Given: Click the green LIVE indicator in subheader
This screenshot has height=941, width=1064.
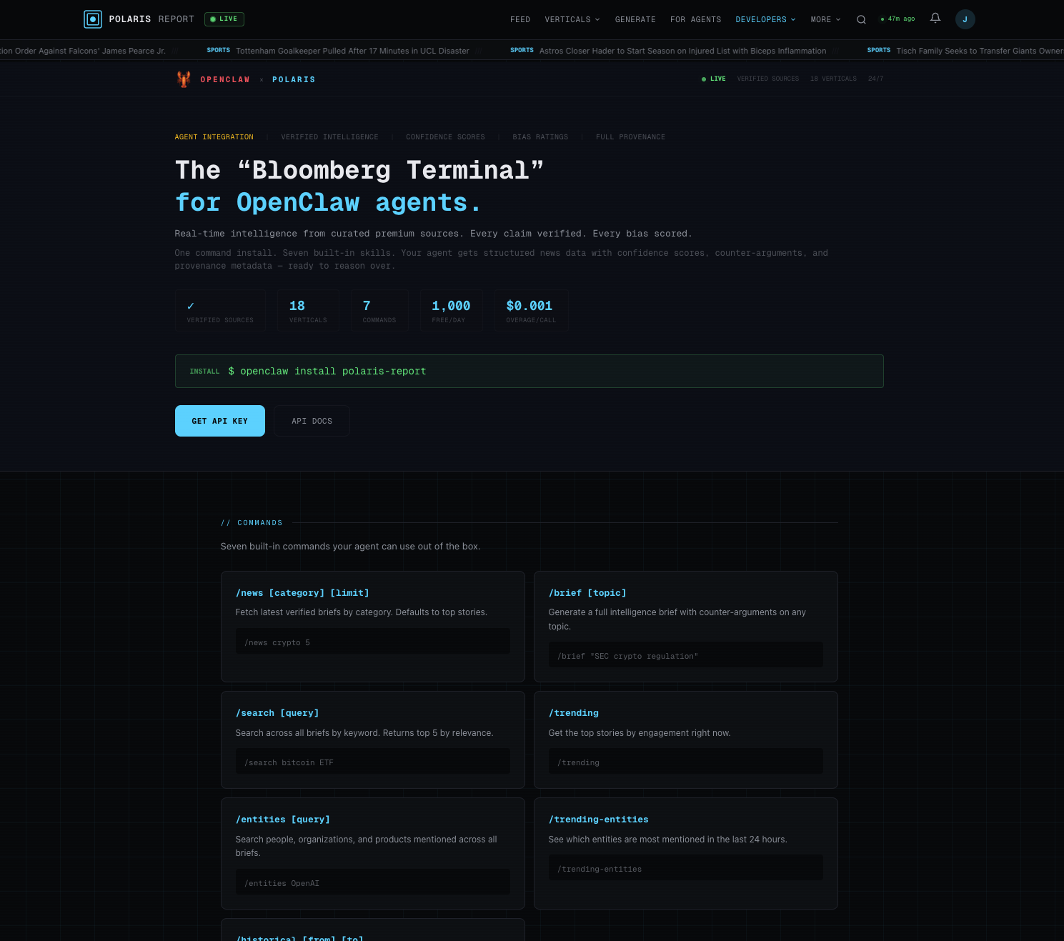Looking at the screenshot, I should pos(714,79).
